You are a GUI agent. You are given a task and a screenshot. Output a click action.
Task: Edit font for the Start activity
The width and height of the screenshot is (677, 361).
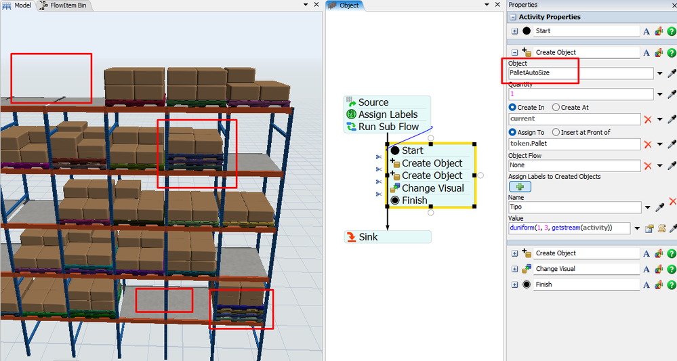(647, 31)
